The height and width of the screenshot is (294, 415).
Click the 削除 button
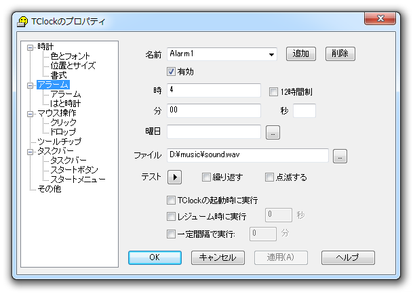click(340, 54)
